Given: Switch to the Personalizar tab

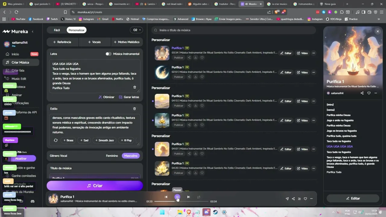Looking at the screenshot, I should (77, 30).
